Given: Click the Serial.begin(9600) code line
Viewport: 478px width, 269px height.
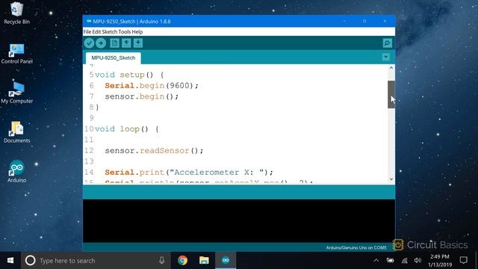Looking at the screenshot, I should [152, 86].
